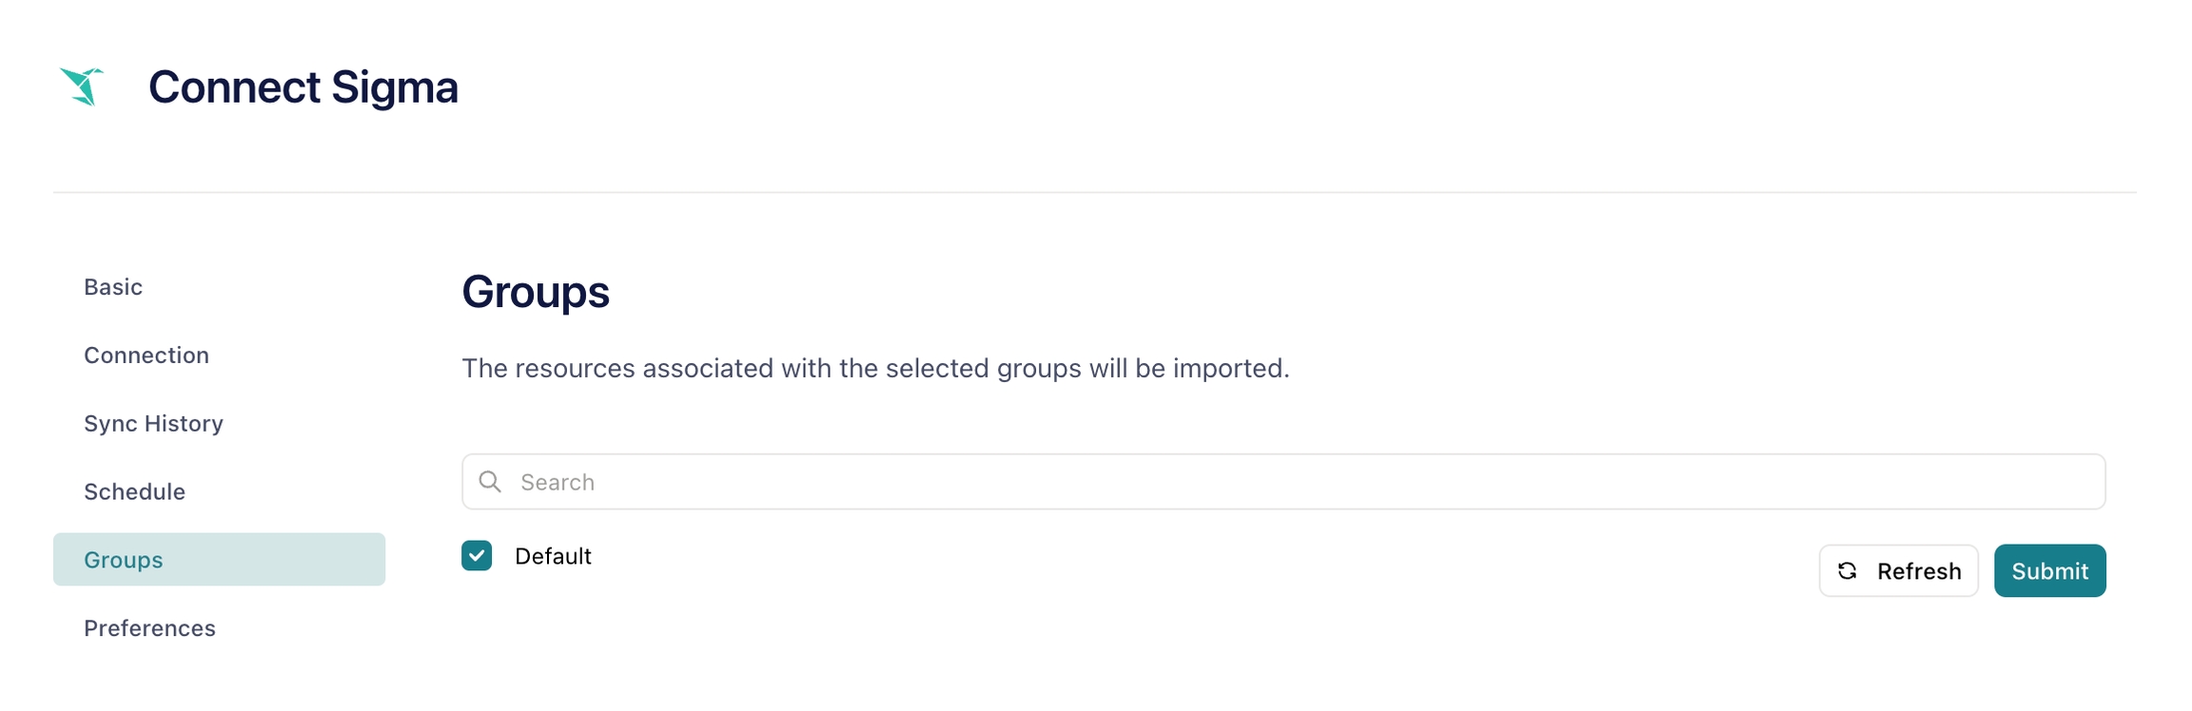Image resolution: width=2192 pixels, height=711 pixels.
Task: Open the Schedule section
Action: click(134, 492)
